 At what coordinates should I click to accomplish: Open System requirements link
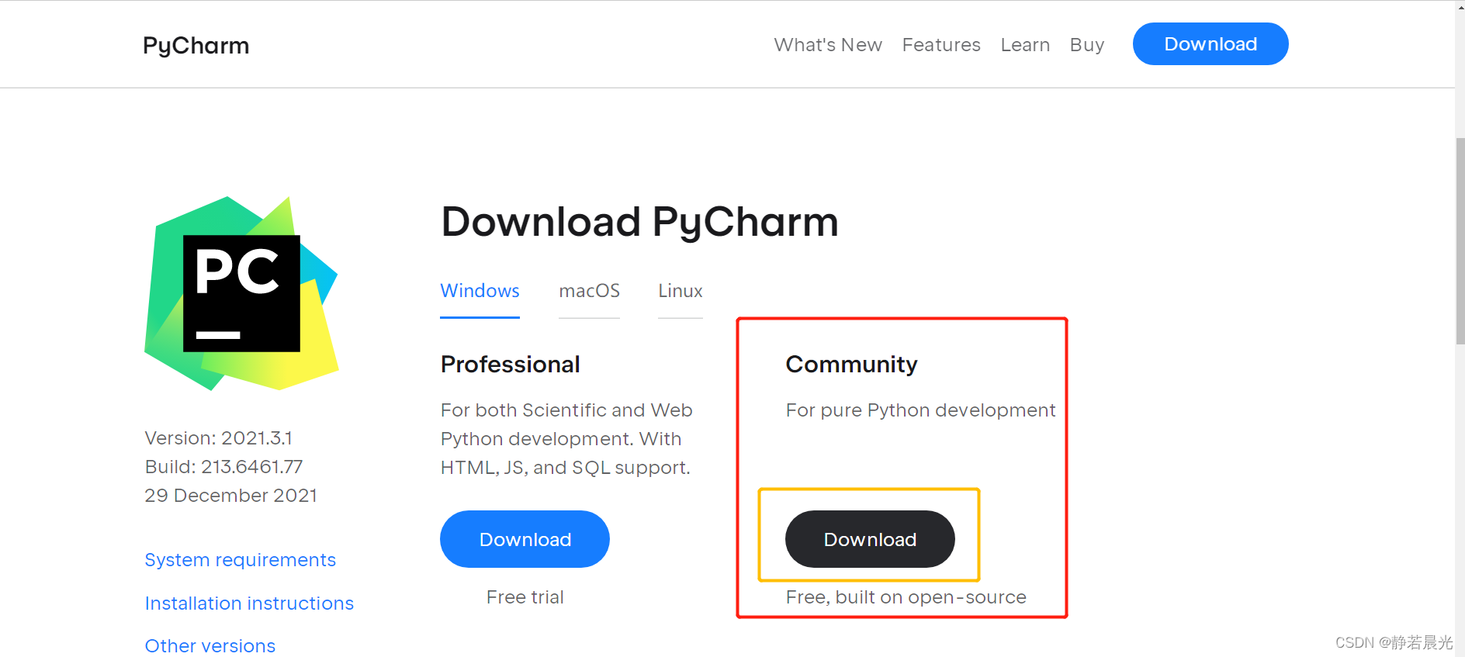[x=240, y=560]
